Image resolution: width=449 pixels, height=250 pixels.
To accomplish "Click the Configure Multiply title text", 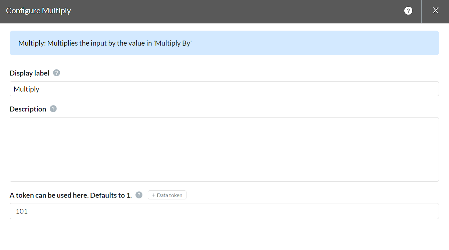I will pos(39,11).
